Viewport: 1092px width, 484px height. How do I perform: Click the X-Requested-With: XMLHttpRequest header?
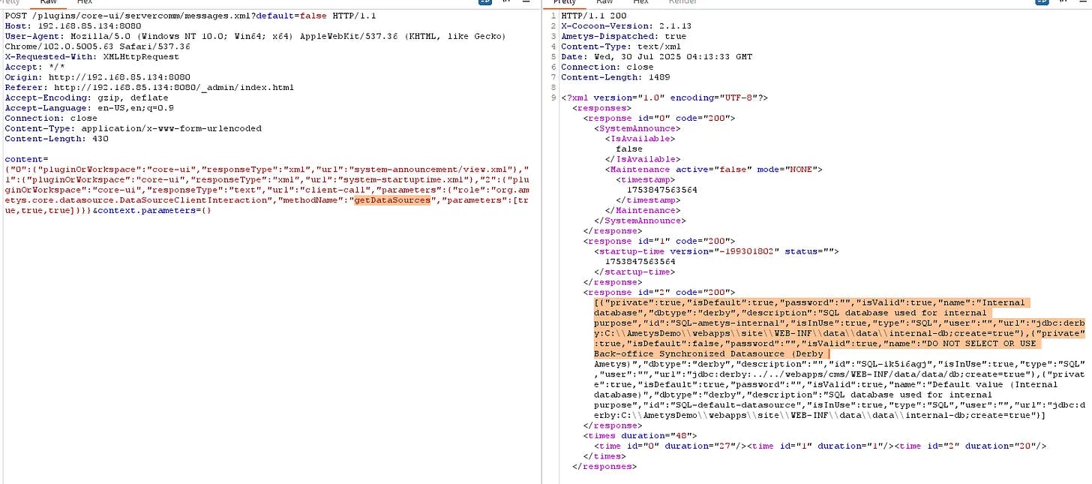click(92, 57)
